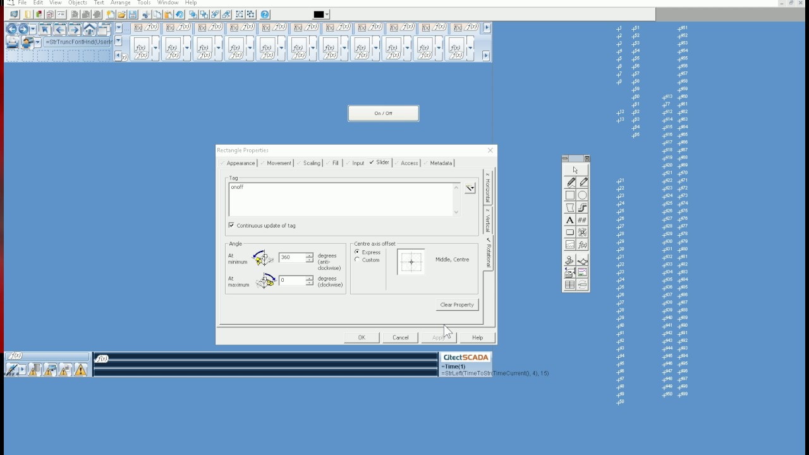Select the Horizontal vertical side tab
Screen dimensions: 809x455
[487, 187]
